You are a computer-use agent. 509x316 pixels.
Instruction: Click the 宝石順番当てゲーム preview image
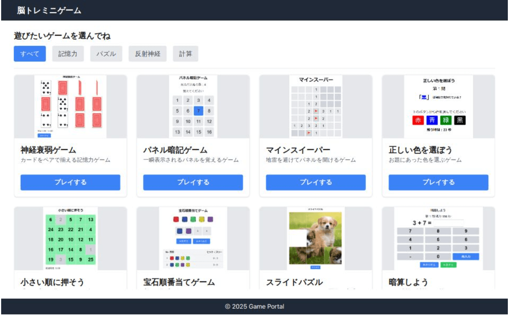[x=193, y=239]
